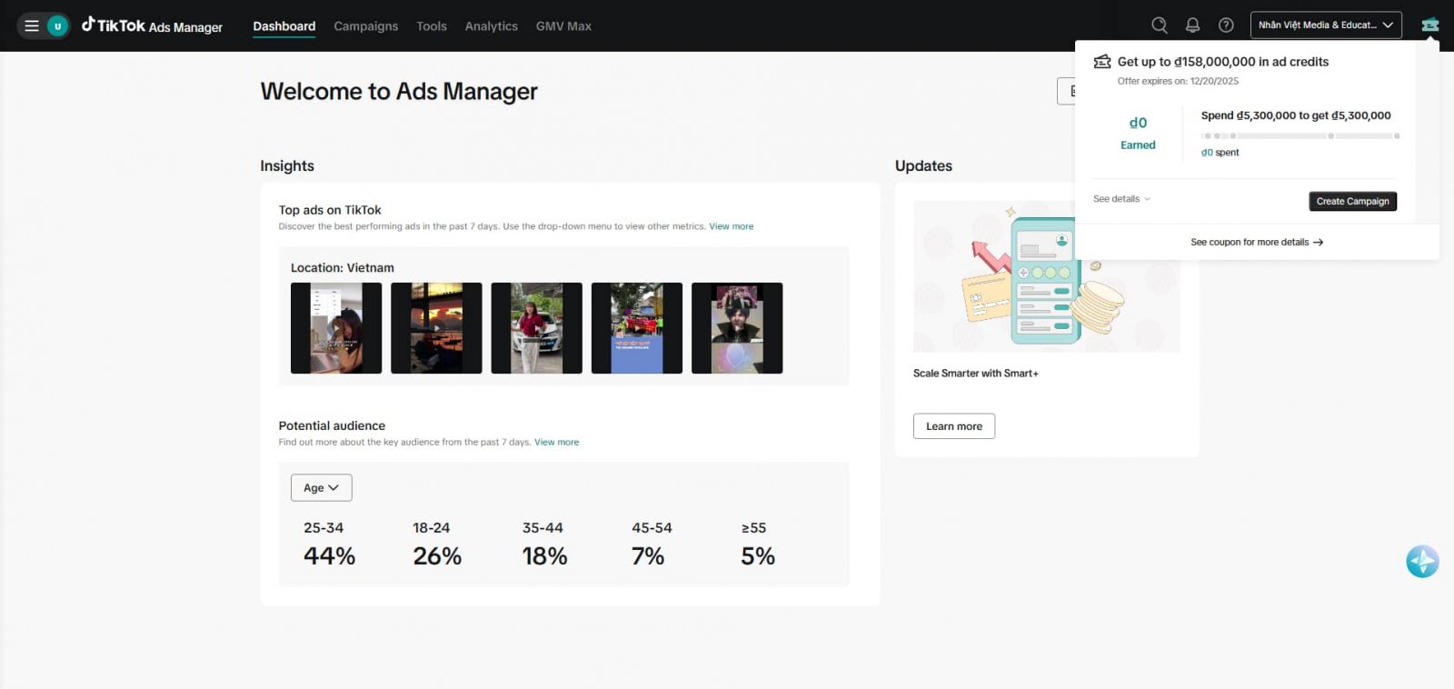Follow the arrow beside See coupon for more details
This screenshot has height=689, width=1454.
click(1318, 243)
